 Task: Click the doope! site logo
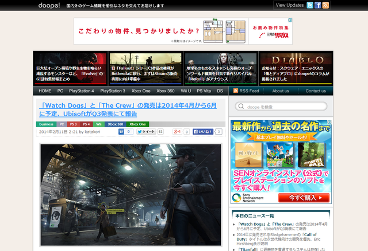49,5
